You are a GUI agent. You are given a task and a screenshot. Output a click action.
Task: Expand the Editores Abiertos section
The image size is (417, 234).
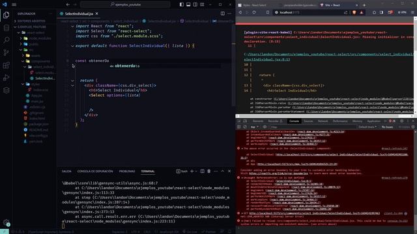point(31,21)
